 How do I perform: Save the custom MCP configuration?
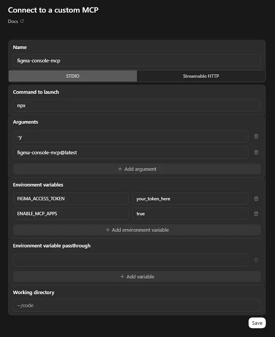click(x=257, y=323)
